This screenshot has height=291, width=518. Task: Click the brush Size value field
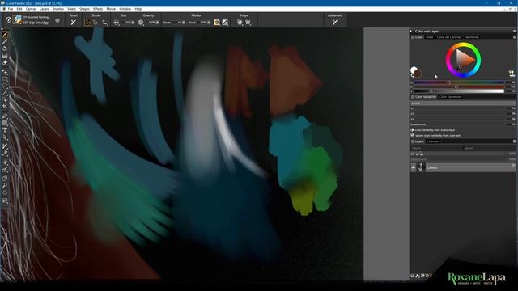click(126, 23)
